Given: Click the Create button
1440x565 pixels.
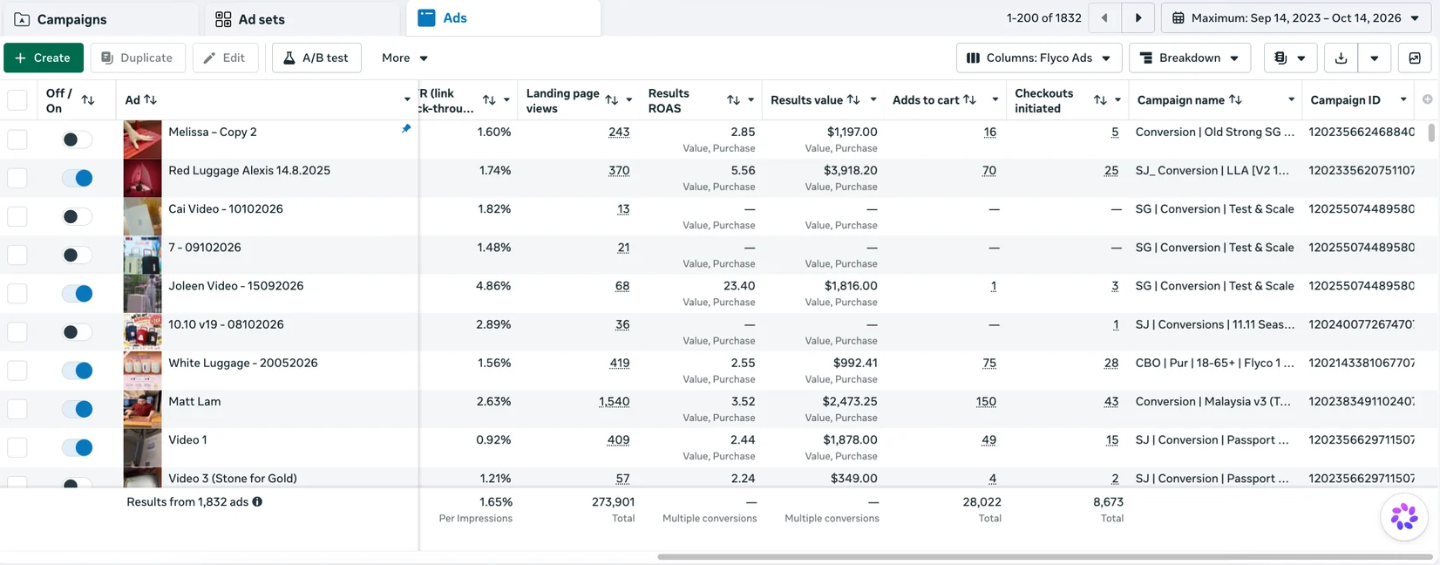Looking at the screenshot, I should point(44,58).
